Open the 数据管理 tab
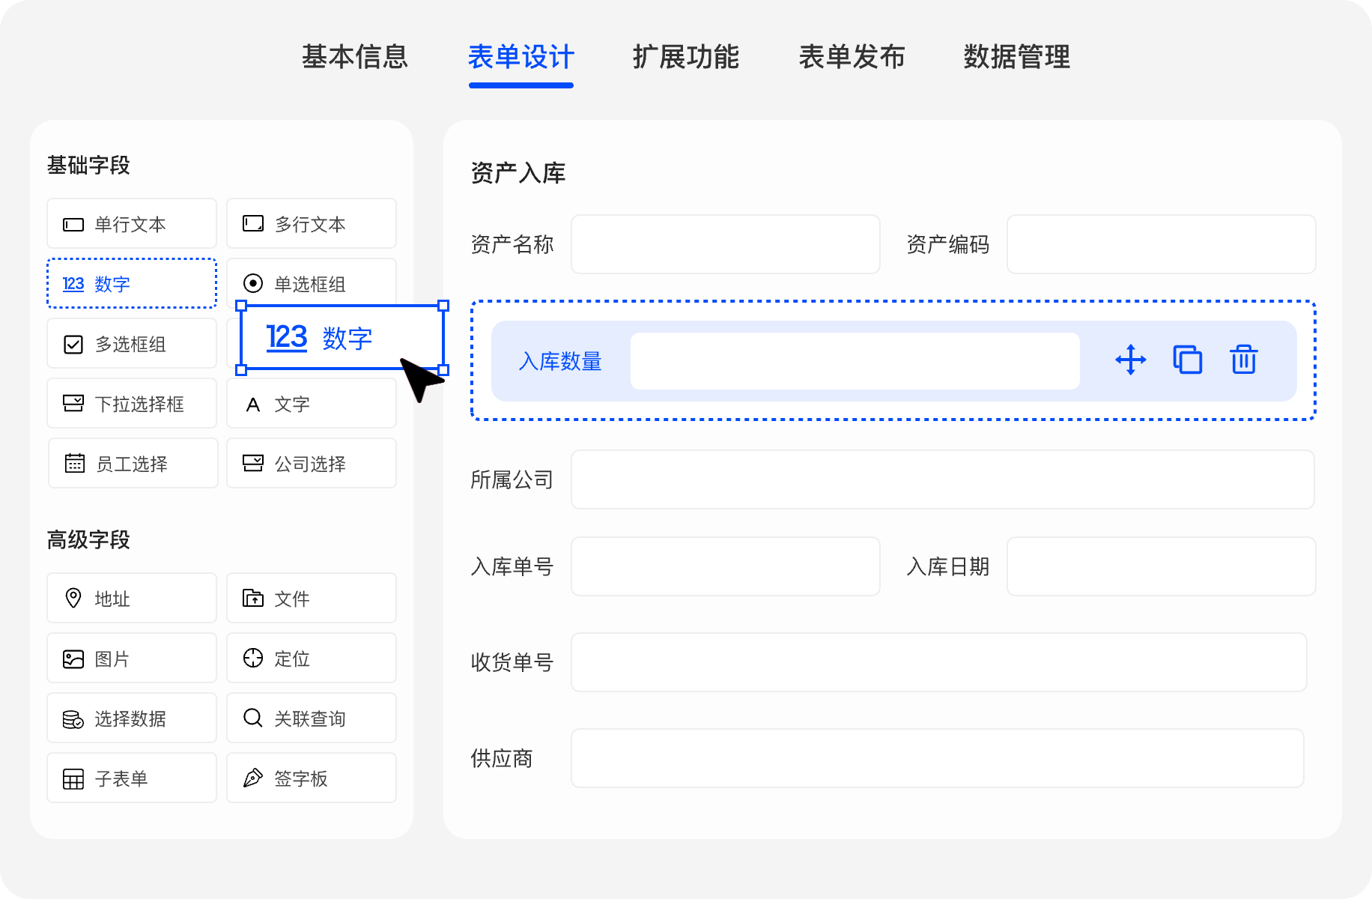Image resolution: width=1372 pixels, height=899 pixels. pyautogui.click(x=1016, y=57)
